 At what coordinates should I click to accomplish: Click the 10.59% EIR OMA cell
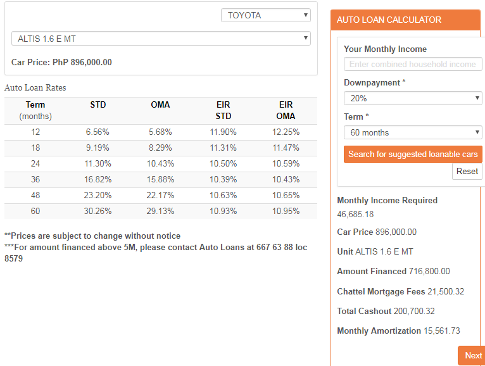click(x=286, y=163)
